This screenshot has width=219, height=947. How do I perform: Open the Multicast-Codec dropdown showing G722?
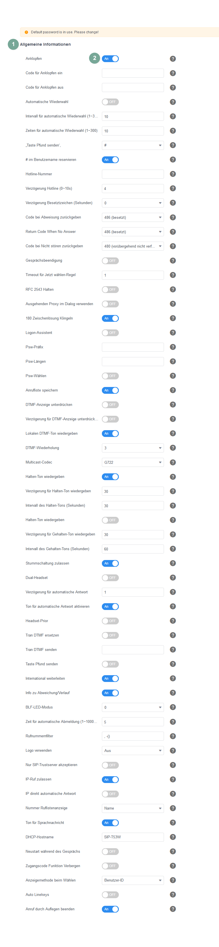click(x=133, y=462)
